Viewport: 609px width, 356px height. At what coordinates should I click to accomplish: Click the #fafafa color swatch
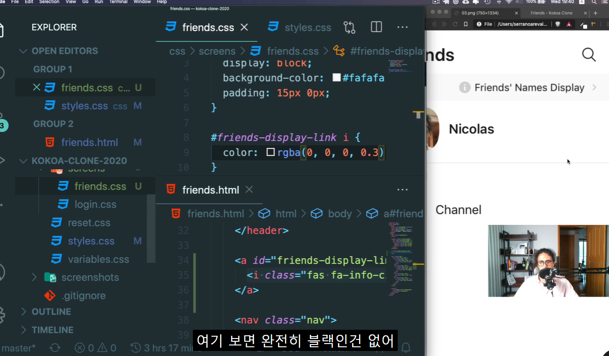point(336,78)
